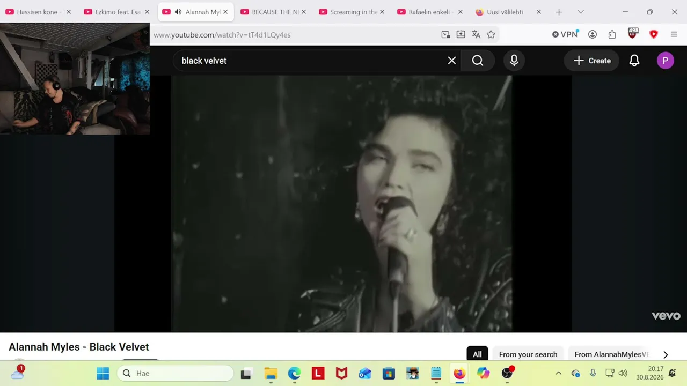687x386 pixels.
Task: Open File Explorer from the taskbar
Action: tap(271, 373)
